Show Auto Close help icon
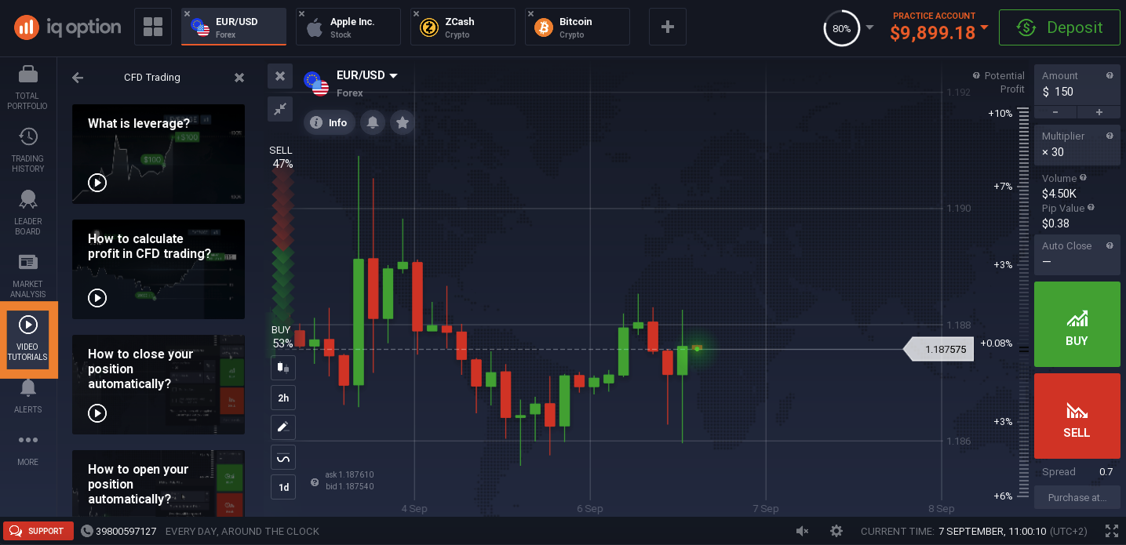 pyautogui.click(x=1110, y=246)
